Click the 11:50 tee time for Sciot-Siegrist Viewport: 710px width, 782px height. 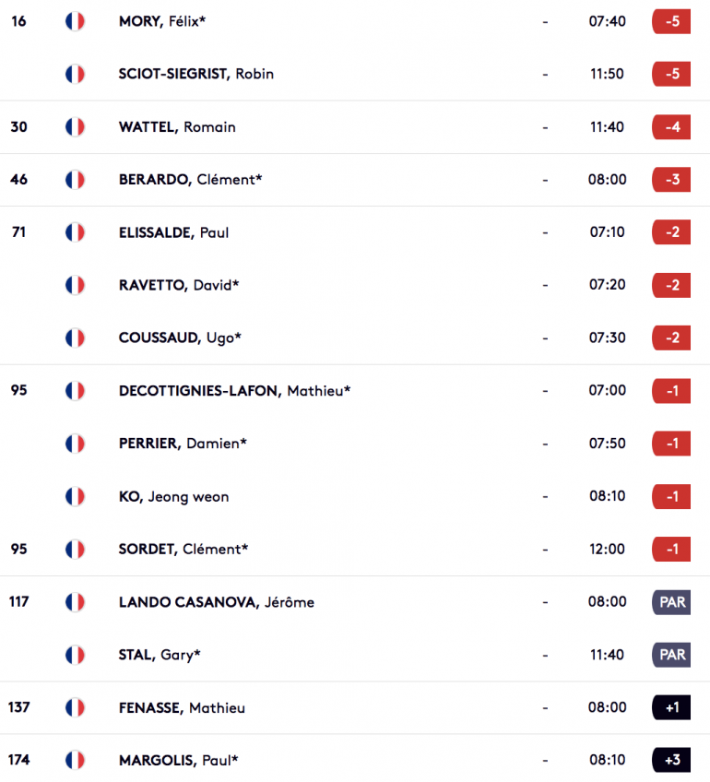pyautogui.click(x=607, y=74)
